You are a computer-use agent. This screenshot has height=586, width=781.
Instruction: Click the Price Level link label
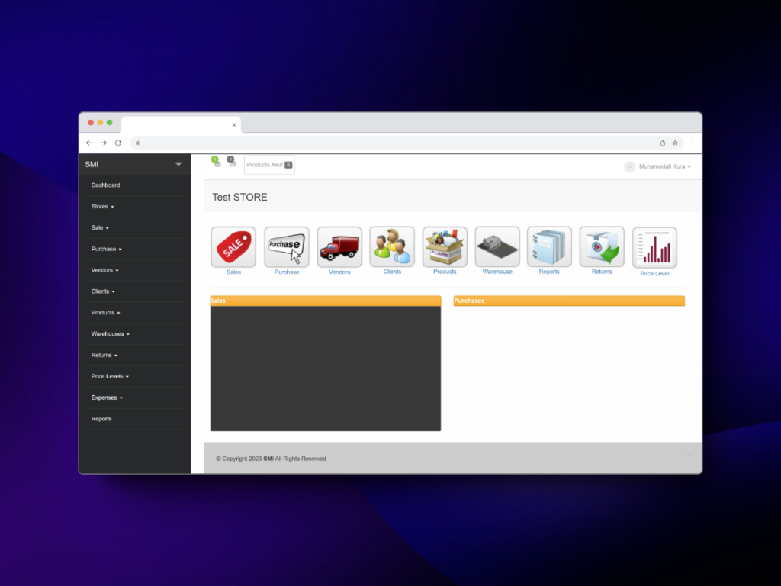[x=654, y=274]
